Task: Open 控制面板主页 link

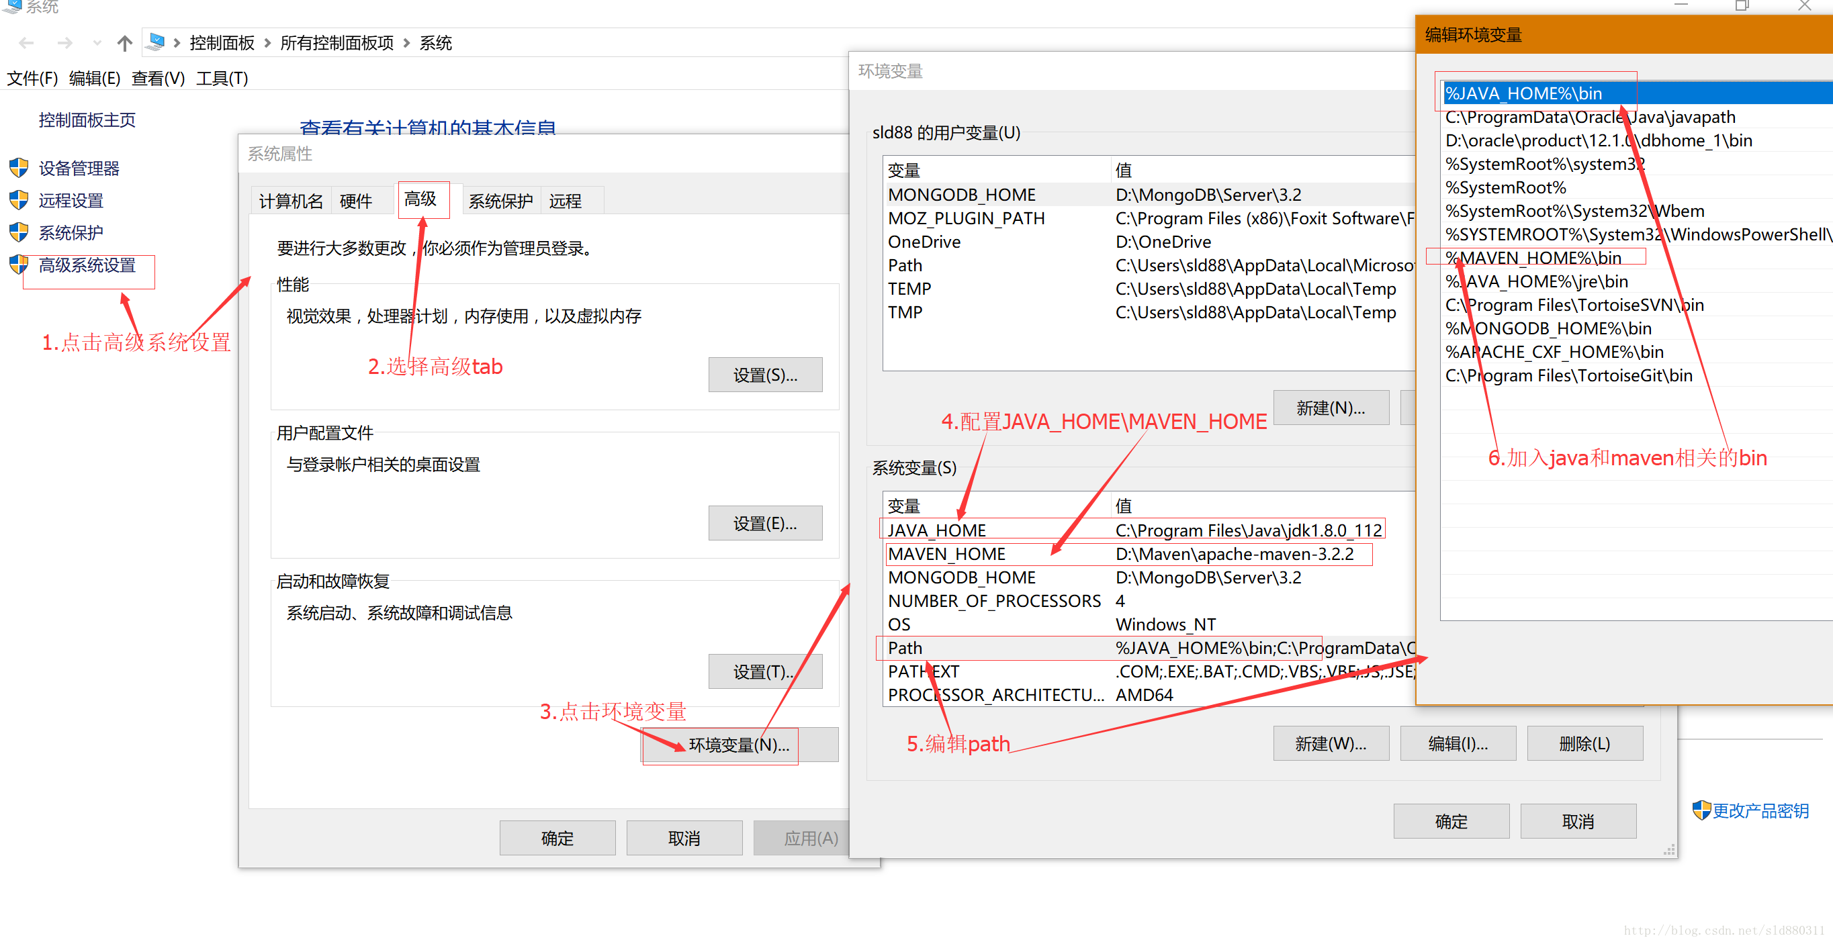Action: click(x=87, y=120)
